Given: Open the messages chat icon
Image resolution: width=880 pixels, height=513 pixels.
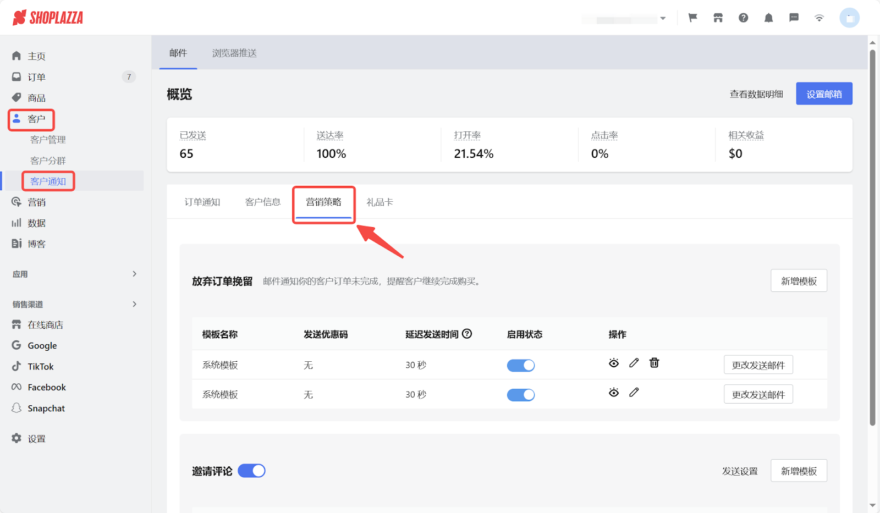Looking at the screenshot, I should [794, 17].
